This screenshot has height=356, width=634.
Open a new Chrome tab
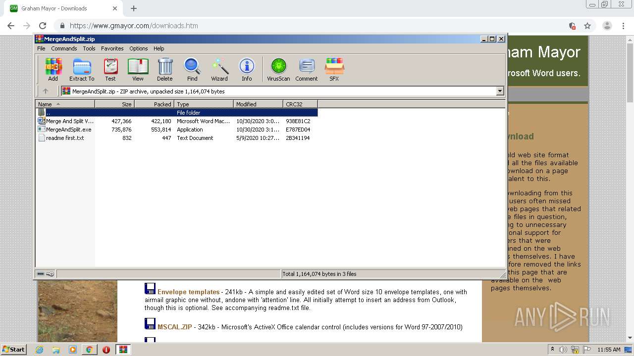134,8
